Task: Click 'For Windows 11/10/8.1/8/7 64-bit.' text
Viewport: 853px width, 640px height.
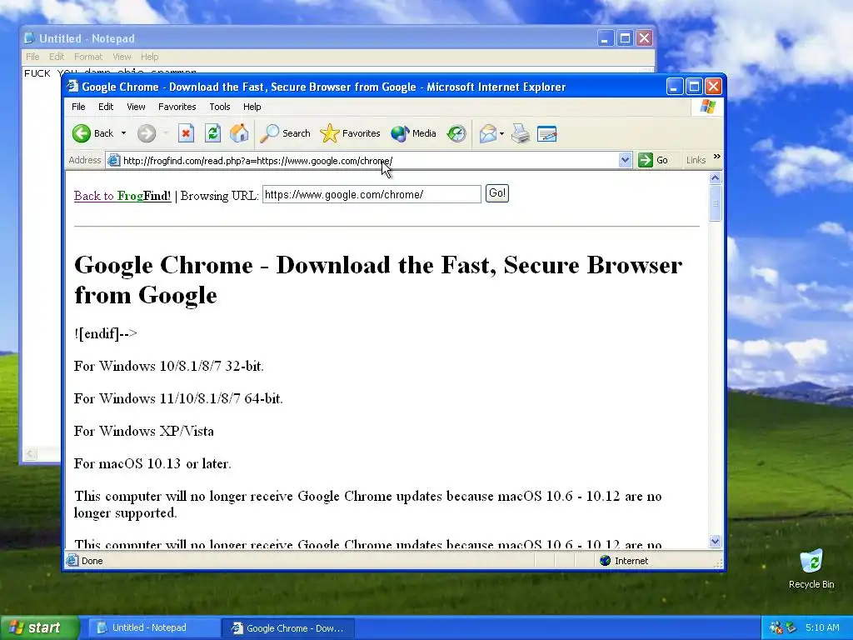Action: (178, 398)
